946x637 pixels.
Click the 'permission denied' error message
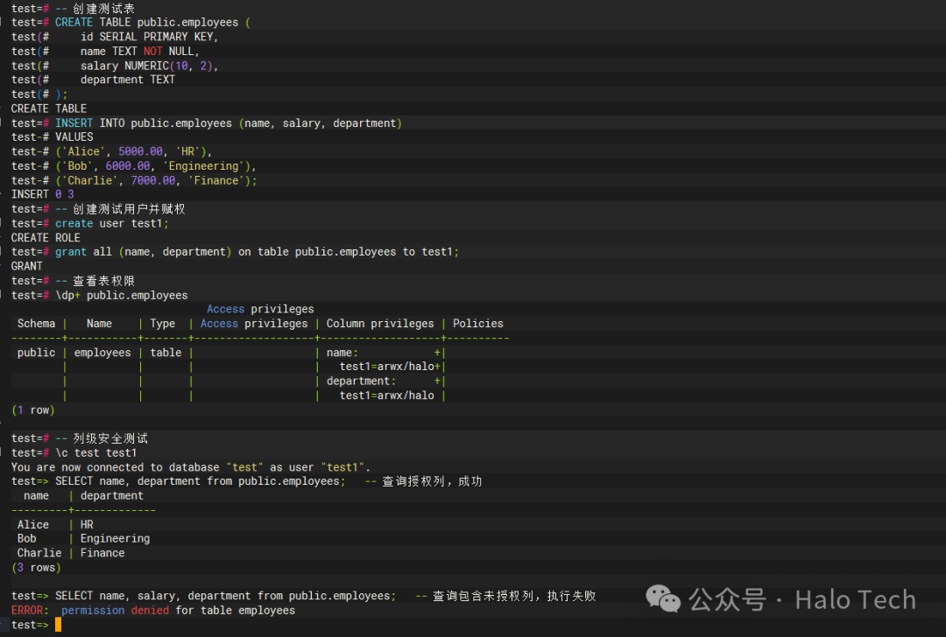pos(116,611)
